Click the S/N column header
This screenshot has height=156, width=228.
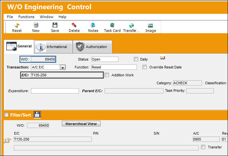coord(156,133)
